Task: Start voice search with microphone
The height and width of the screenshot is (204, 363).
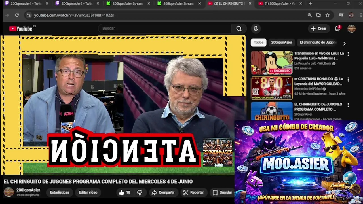Action: coord(256,29)
